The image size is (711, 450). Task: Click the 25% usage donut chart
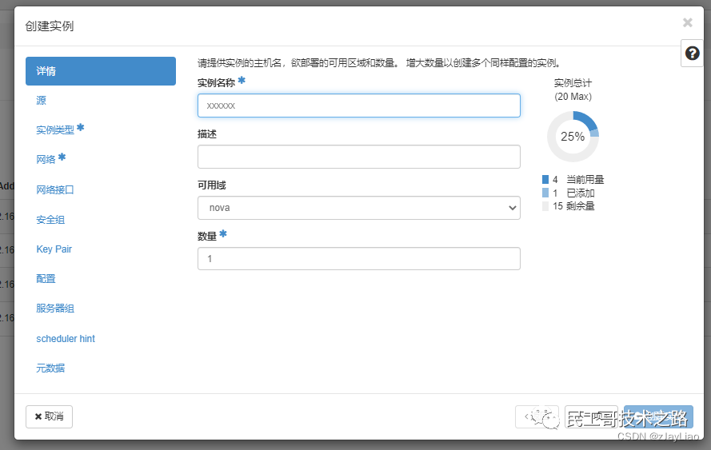pyautogui.click(x=573, y=137)
